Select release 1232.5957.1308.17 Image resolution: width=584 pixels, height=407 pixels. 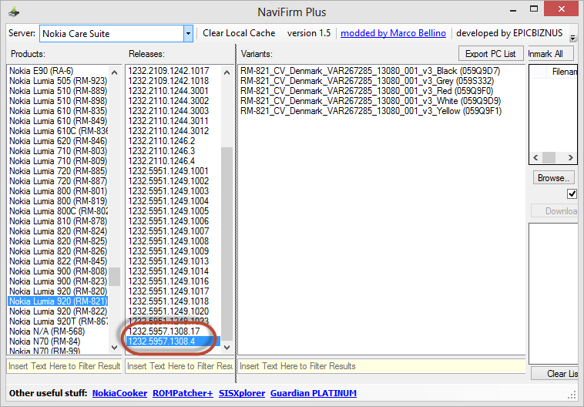click(164, 331)
